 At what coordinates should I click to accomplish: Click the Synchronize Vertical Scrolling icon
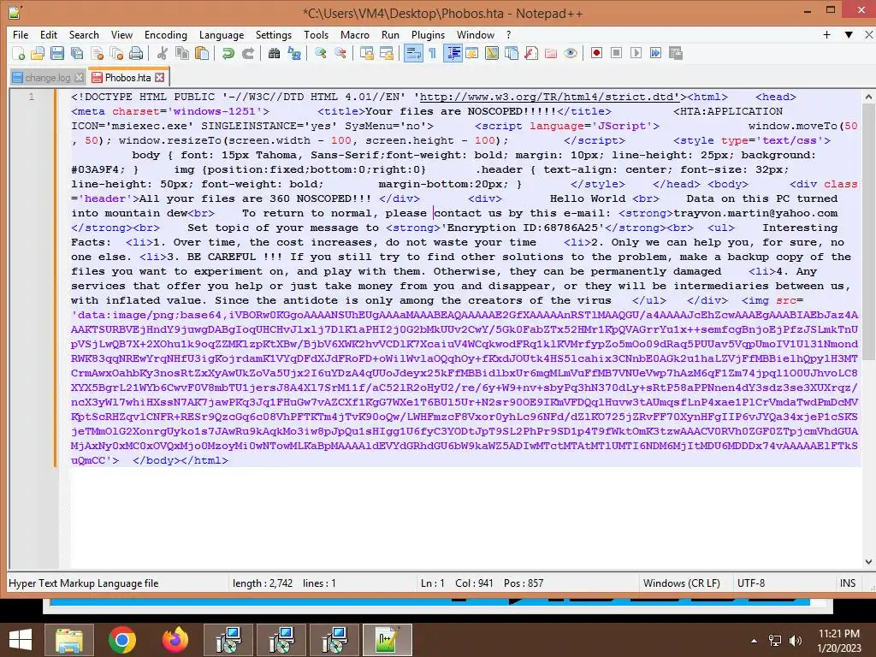click(x=366, y=53)
